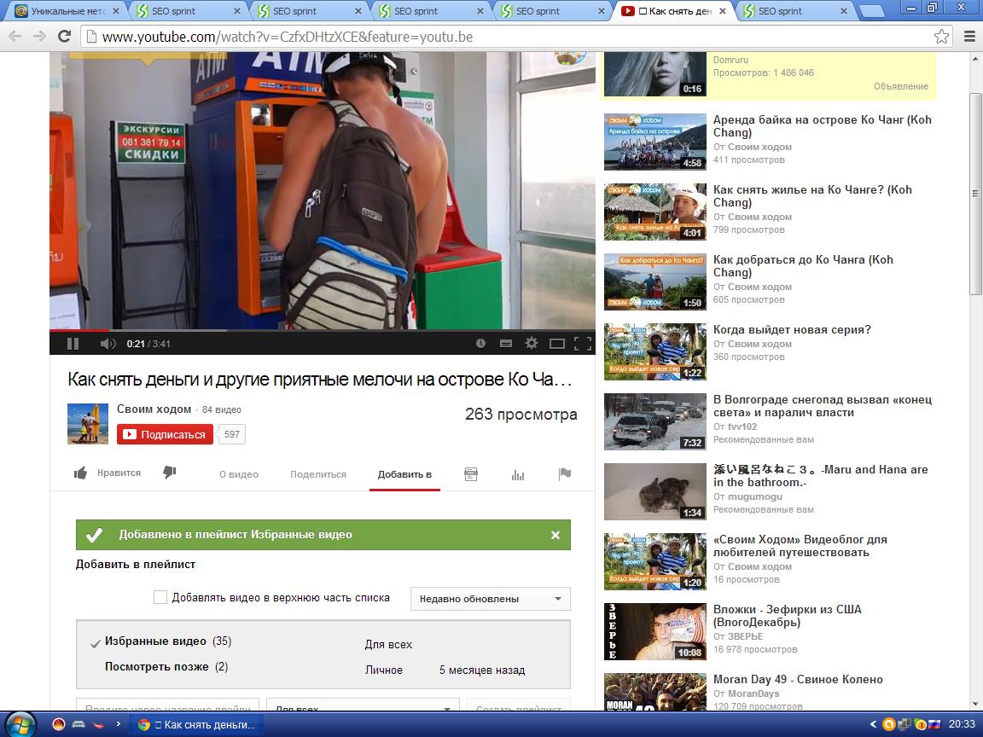This screenshot has height=737, width=983.
Task: Open the О видео tab
Action: click(238, 474)
